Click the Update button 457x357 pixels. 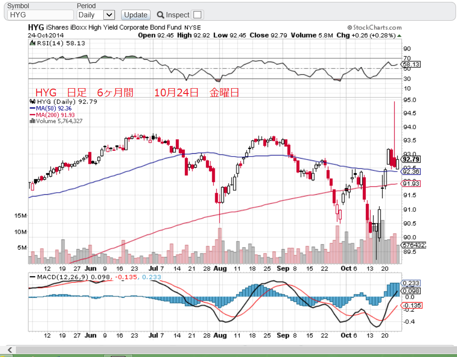pyautogui.click(x=136, y=15)
